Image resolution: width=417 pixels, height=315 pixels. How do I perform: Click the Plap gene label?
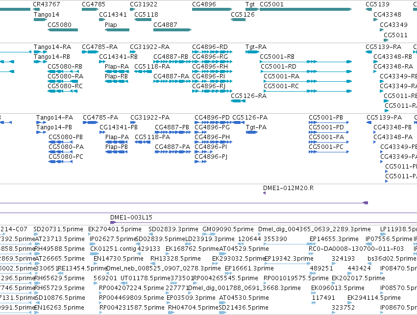111,24
